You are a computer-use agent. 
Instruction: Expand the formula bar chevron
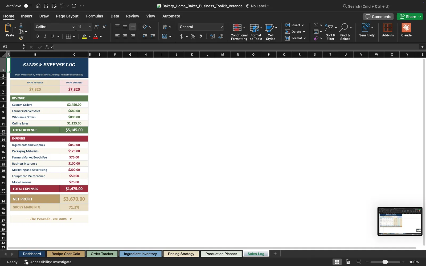pos(422,47)
